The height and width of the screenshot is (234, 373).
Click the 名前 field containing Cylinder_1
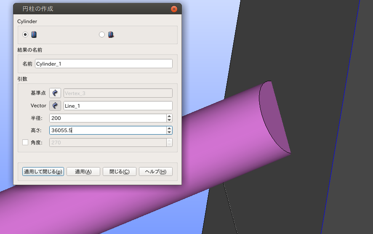click(x=104, y=64)
